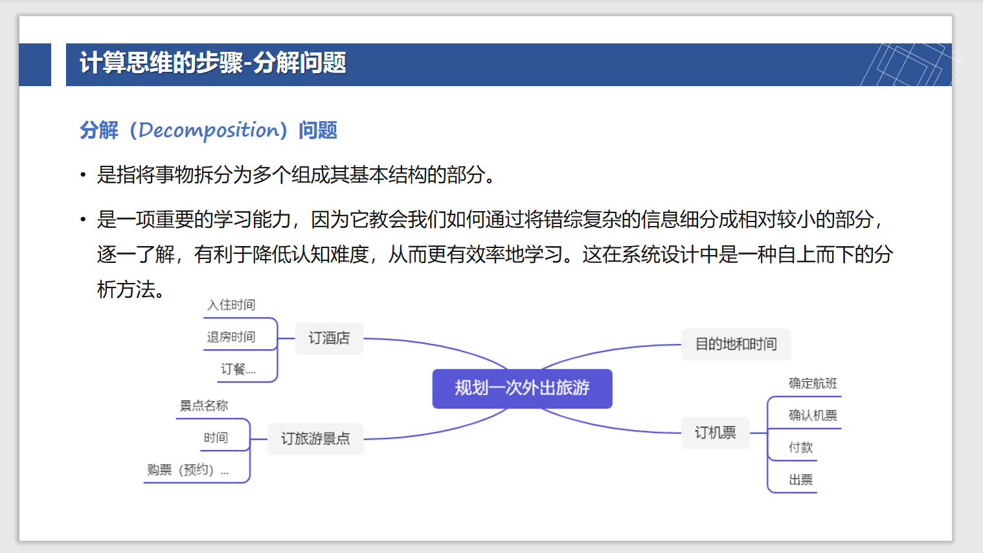
Task: Select the 付款 sub-node
Action: click(798, 447)
